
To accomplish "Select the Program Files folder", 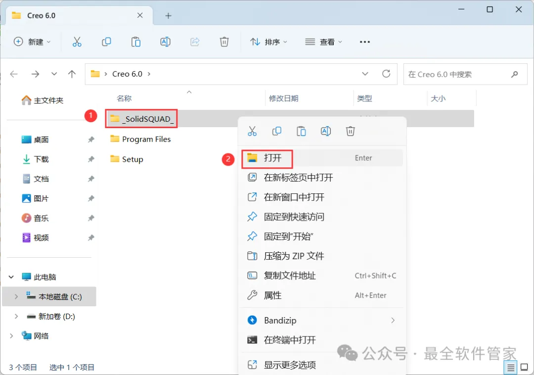I will [140, 139].
